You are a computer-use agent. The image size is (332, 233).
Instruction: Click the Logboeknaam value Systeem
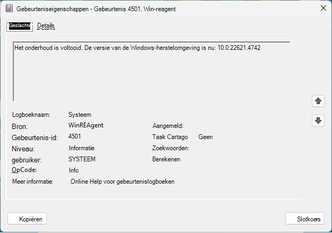[x=80, y=115]
